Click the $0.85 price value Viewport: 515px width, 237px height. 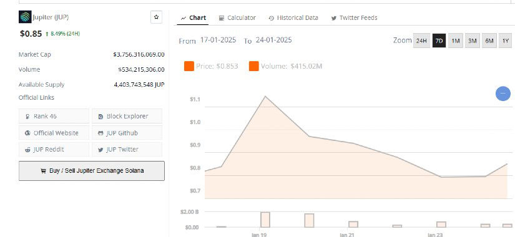(31, 34)
